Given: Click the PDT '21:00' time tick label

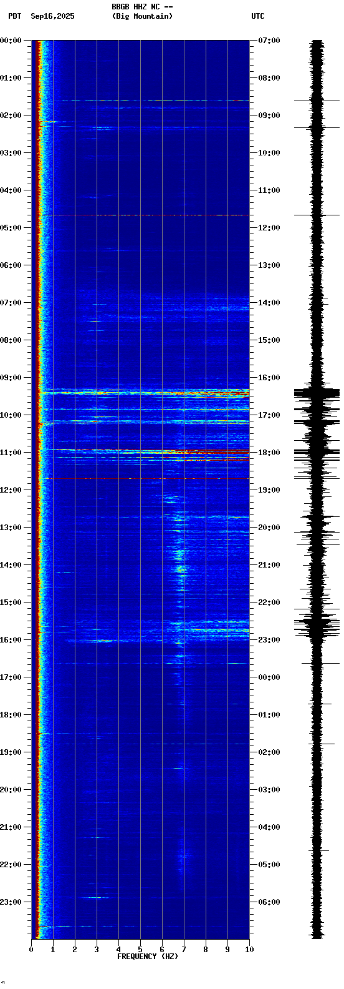Looking at the screenshot, I should pos(11,827).
